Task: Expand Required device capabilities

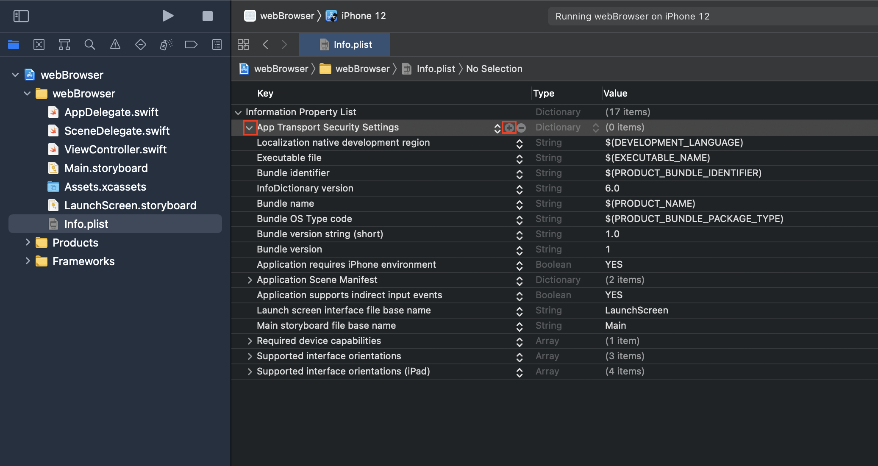Action: point(250,341)
